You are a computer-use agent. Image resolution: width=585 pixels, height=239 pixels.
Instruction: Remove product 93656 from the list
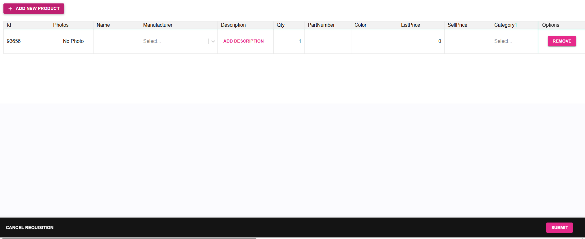tap(561, 41)
